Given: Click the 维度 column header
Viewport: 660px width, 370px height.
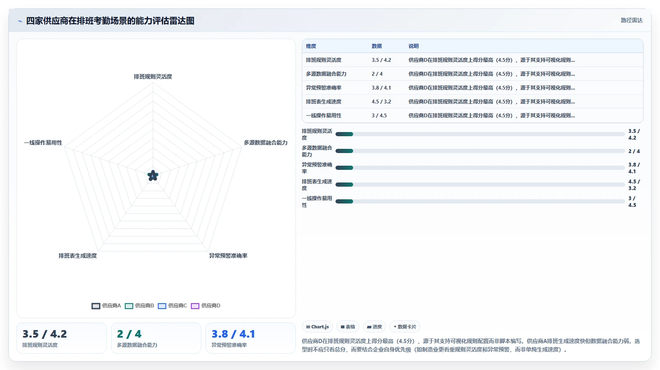Looking at the screenshot, I should (311, 46).
